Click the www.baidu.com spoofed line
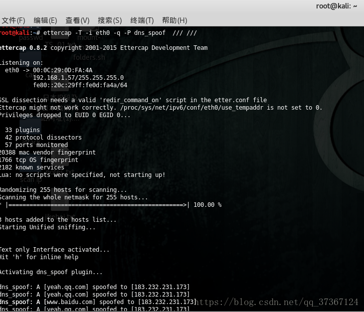 [98, 302]
